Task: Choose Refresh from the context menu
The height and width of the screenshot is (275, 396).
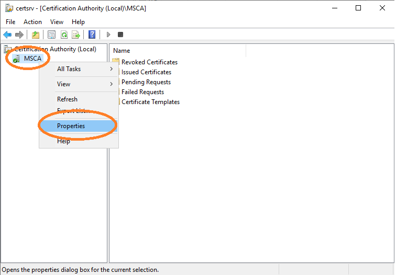Action: 67,99
